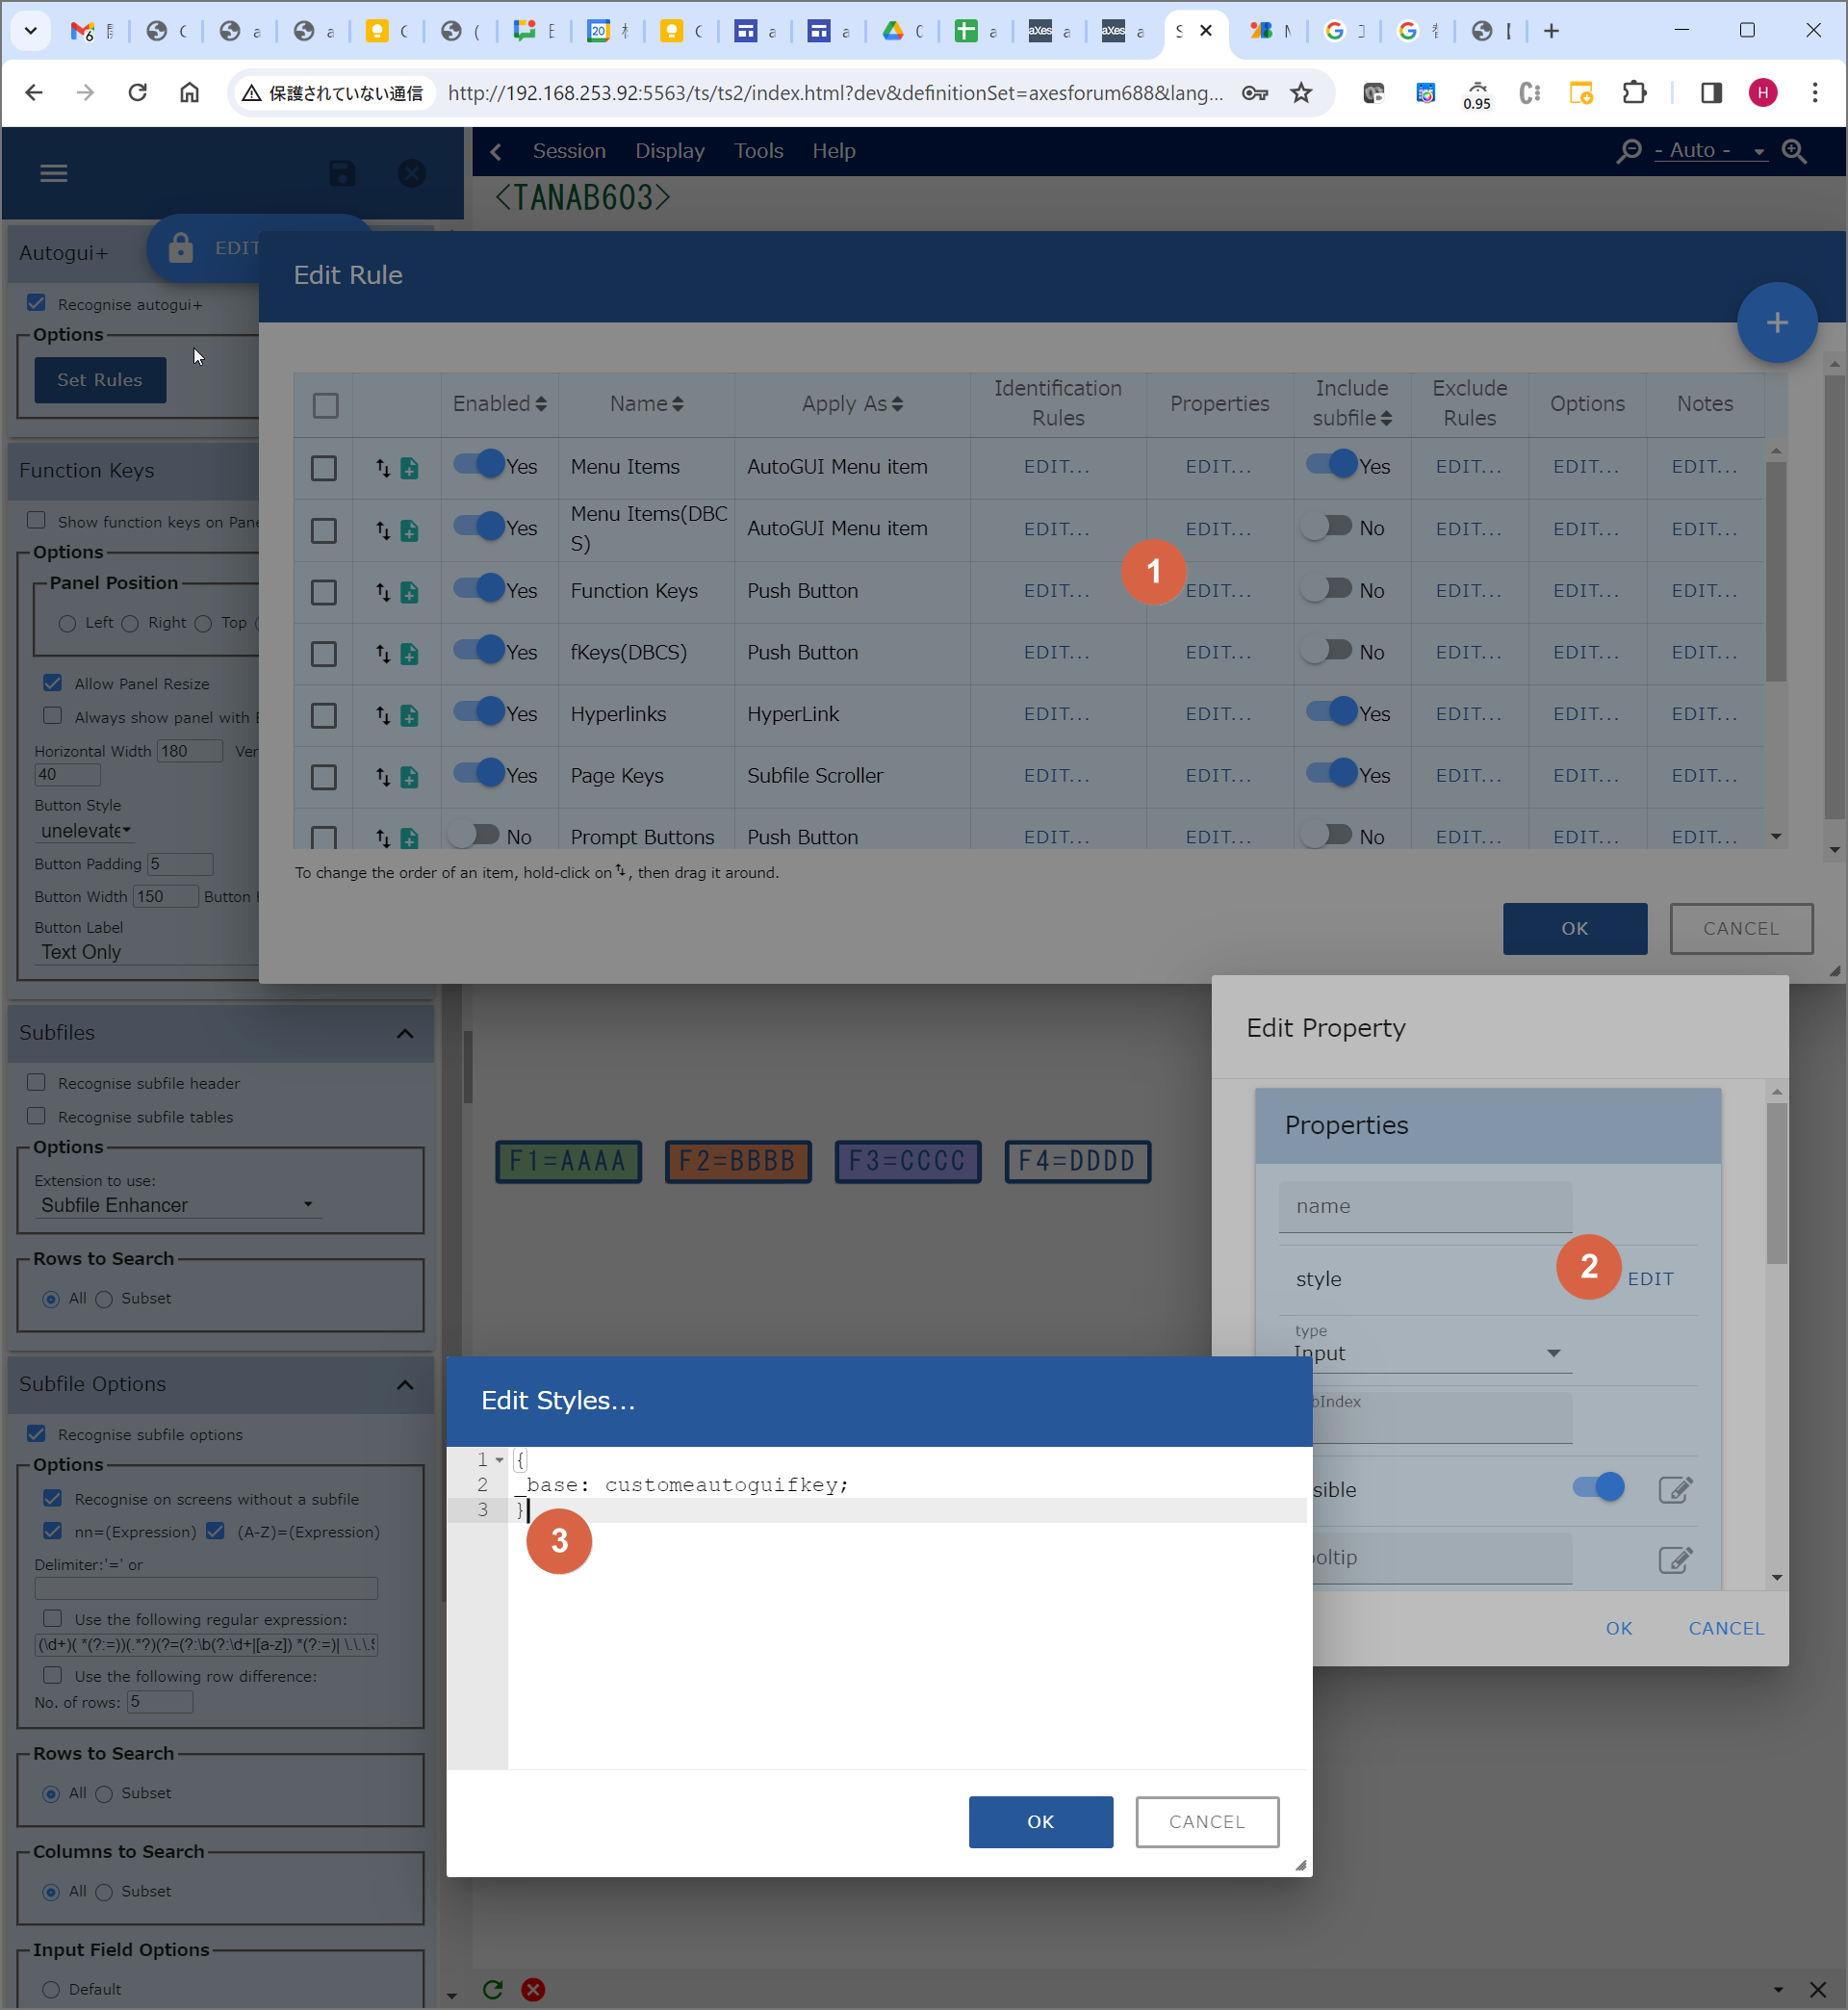The image size is (1848, 2010).
Task: Click the reorder arrows icon for Hyperlinks row
Action: click(x=383, y=715)
